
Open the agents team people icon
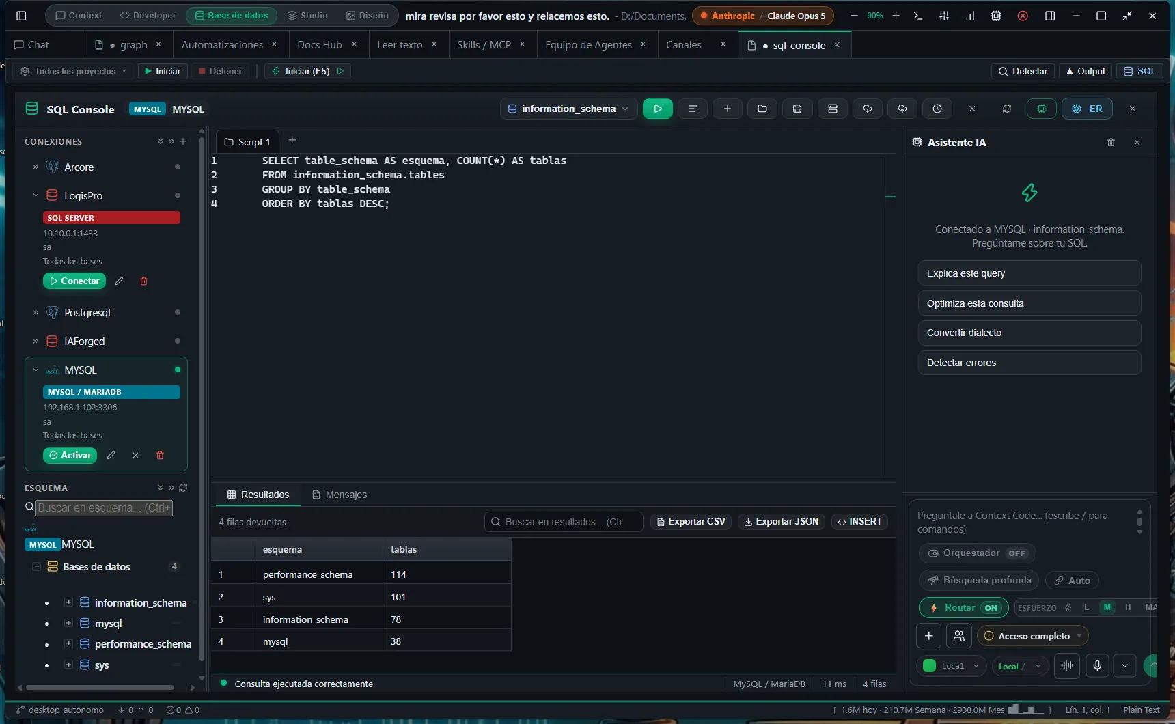[959, 636]
